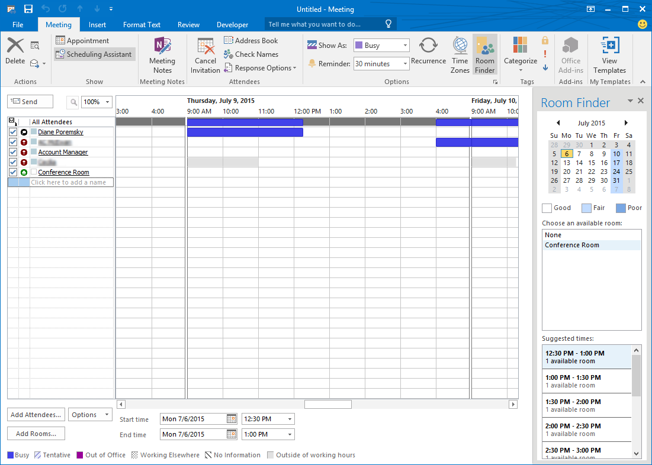This screenshot has width=652, height=465.
Task: Open the Review ribbon tab
Action: point(188,24)
